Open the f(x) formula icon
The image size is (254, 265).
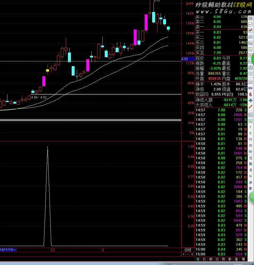(251, 68)
